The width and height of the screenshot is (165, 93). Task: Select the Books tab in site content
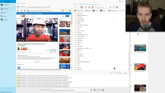(x=96, y=11)
